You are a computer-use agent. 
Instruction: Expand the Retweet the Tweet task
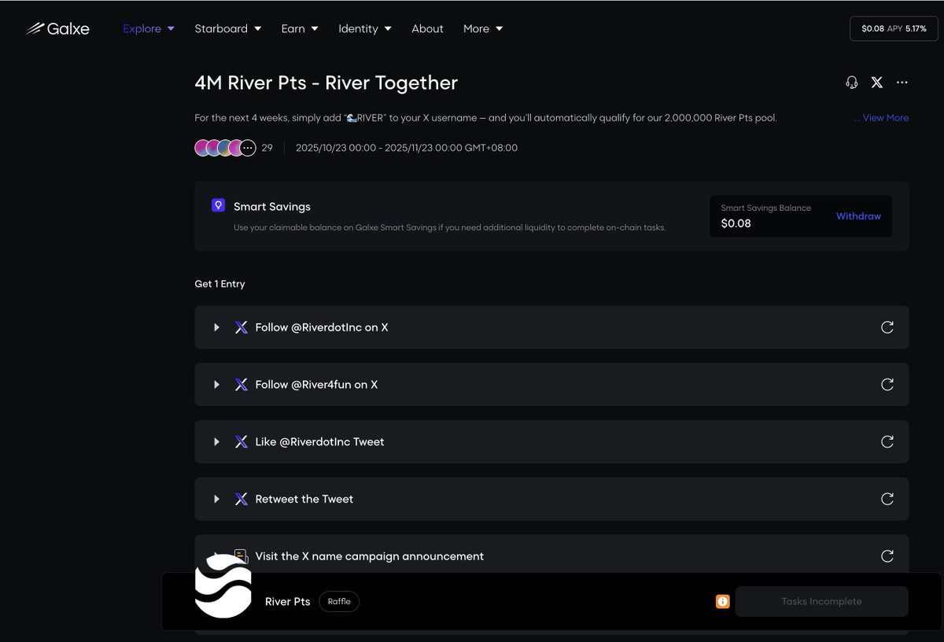click(216, 499)
